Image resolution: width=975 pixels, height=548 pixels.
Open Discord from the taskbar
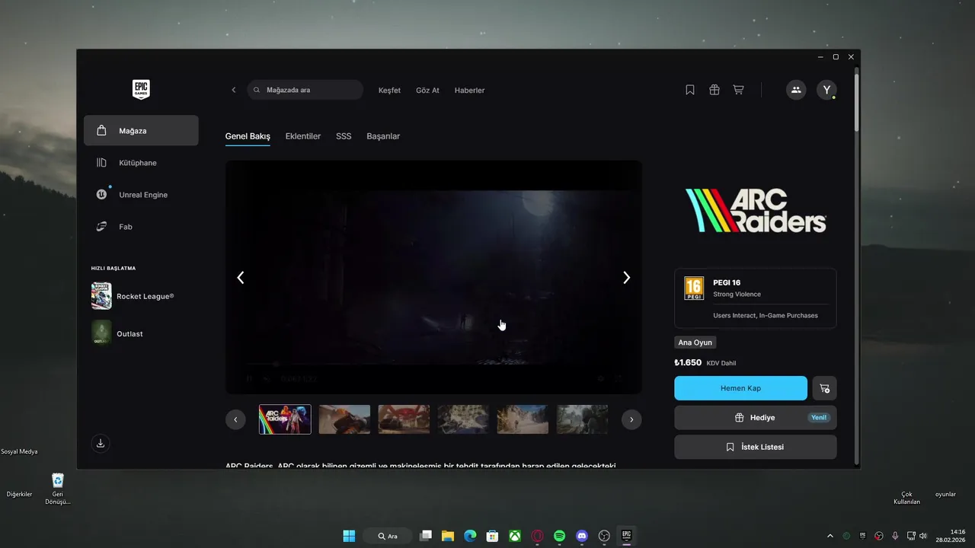click(x=582, y=536)
